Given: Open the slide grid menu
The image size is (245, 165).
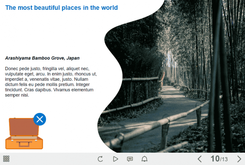Looking at the screenshot, I should 6,159.
